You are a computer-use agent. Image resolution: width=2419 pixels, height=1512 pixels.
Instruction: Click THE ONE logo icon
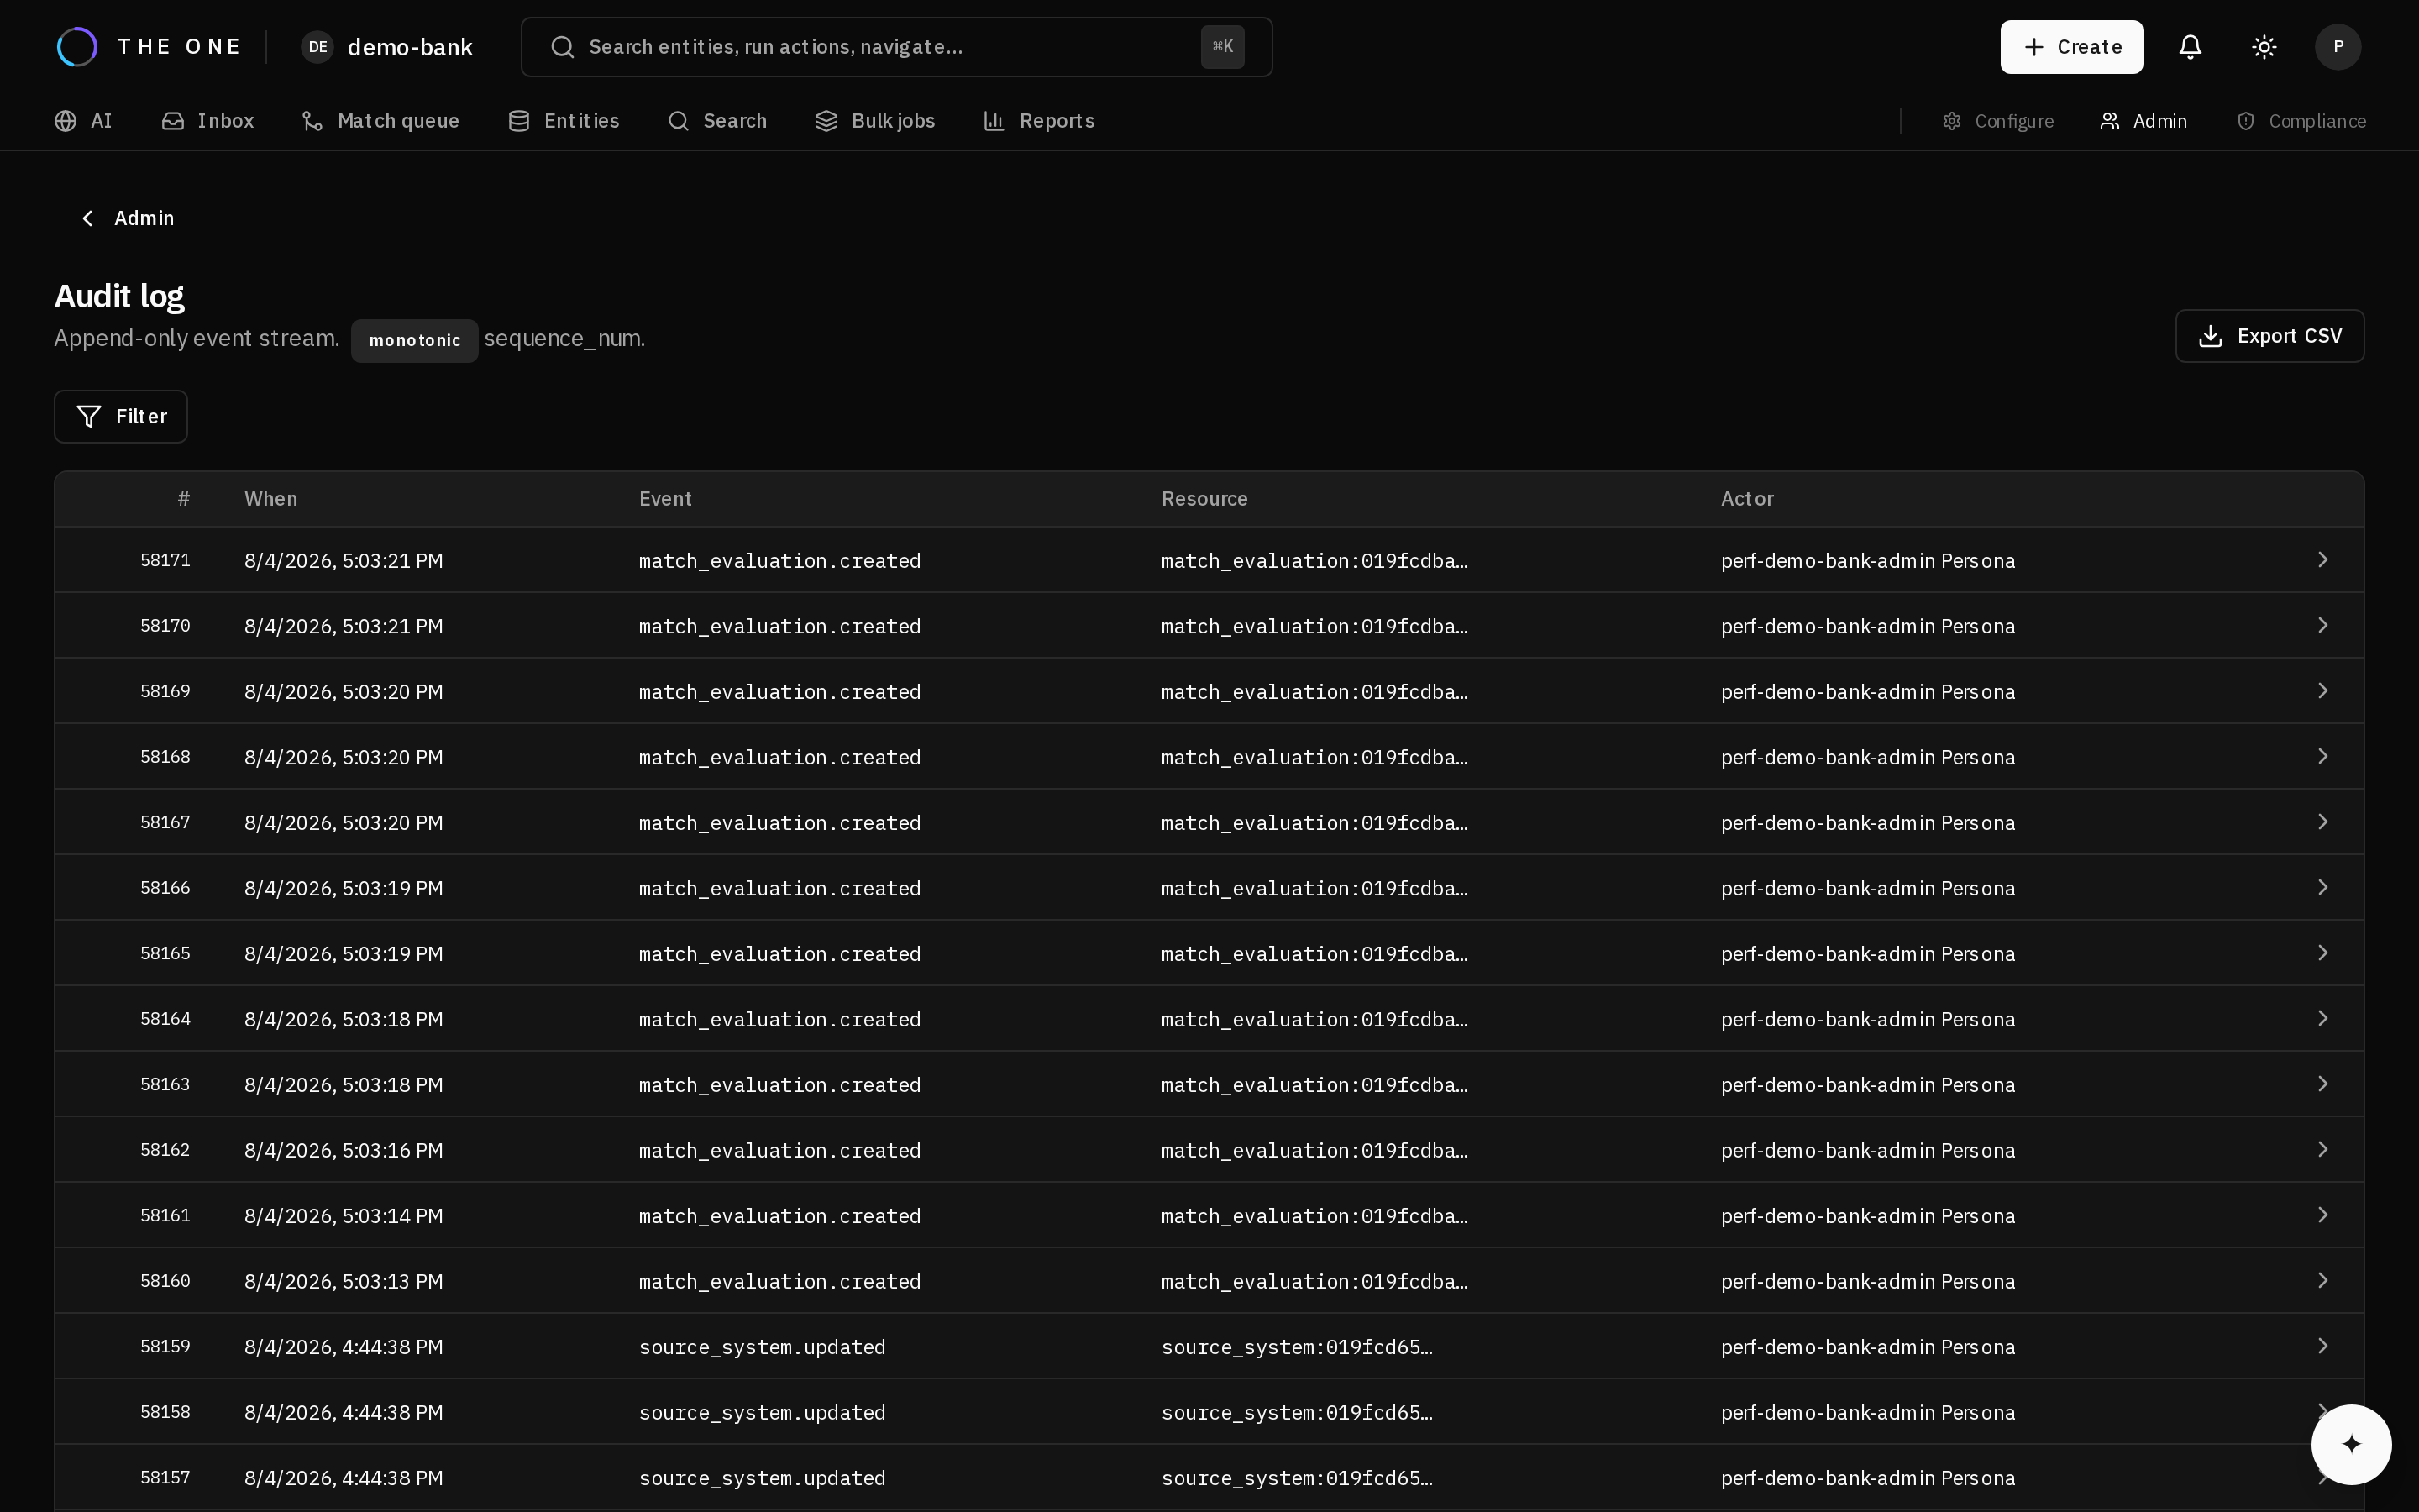point(77,47)
